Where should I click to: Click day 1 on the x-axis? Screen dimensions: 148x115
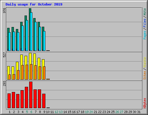(x=10, y=112)
